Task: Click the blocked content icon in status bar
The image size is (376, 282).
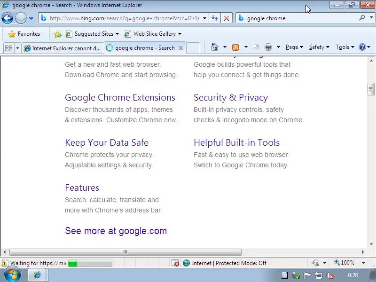Action: (x=175, y=263)
